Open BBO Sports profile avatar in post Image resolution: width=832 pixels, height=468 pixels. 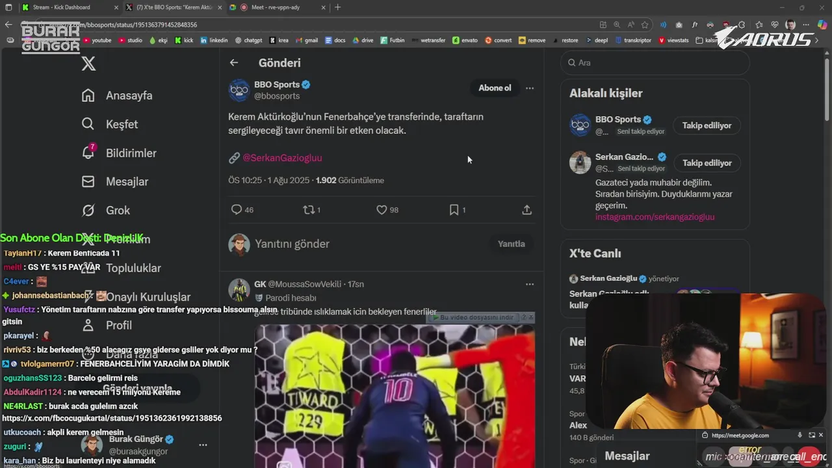239,90
